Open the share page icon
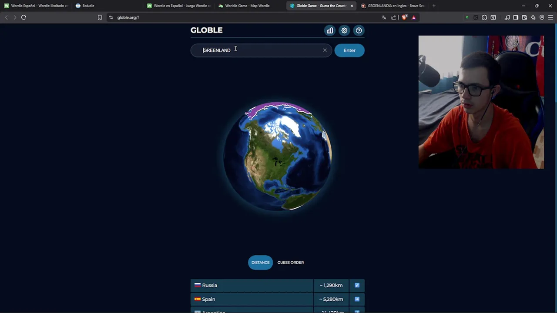This screenshot has width=557, height=313. point(394,17)
